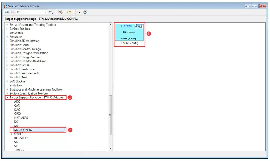
Task: Open the SPI sublibrary
Action: 16,146
